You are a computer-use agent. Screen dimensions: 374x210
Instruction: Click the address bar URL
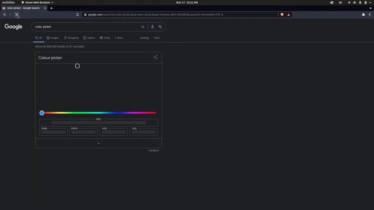click(155, 15)
